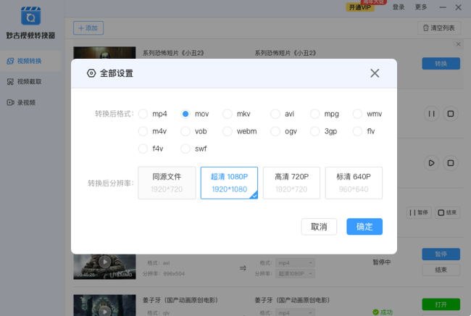Choose mkv as output format

pos(228,114)
